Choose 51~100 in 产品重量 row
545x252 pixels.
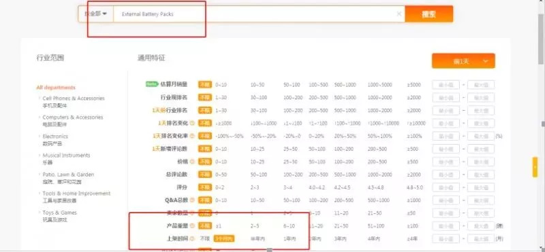coord(376,226)
